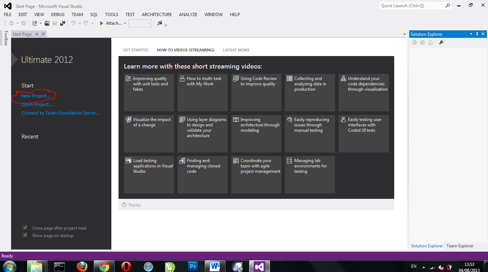Click the New Project toolbar icon
Image resolution: width=488 pixels, height=272 pixels.
click(x=35, y=23)
